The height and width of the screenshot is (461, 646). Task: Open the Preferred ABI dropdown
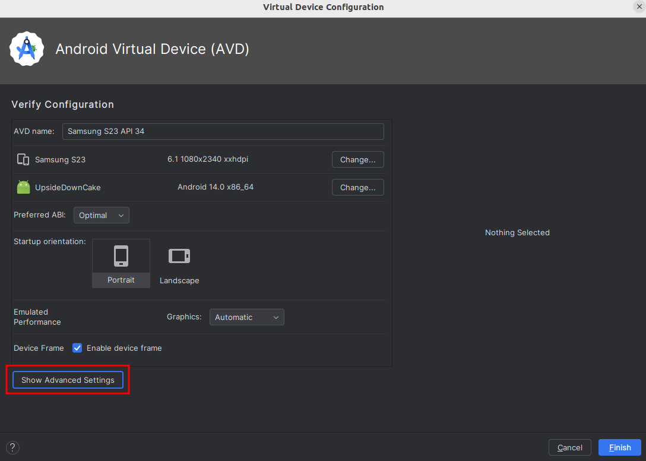pos(102,215)
